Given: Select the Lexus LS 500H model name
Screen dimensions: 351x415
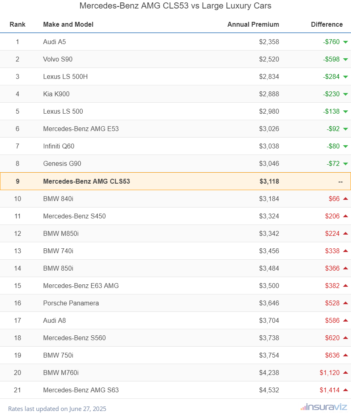Looking at the screenshot, I should point(65,77).
